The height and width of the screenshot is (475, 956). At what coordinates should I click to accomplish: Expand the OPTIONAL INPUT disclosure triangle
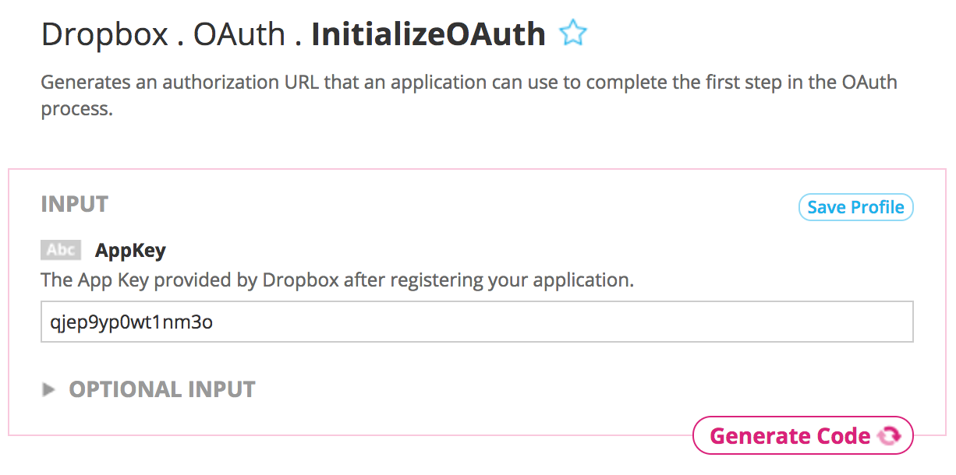coord(49,389)
